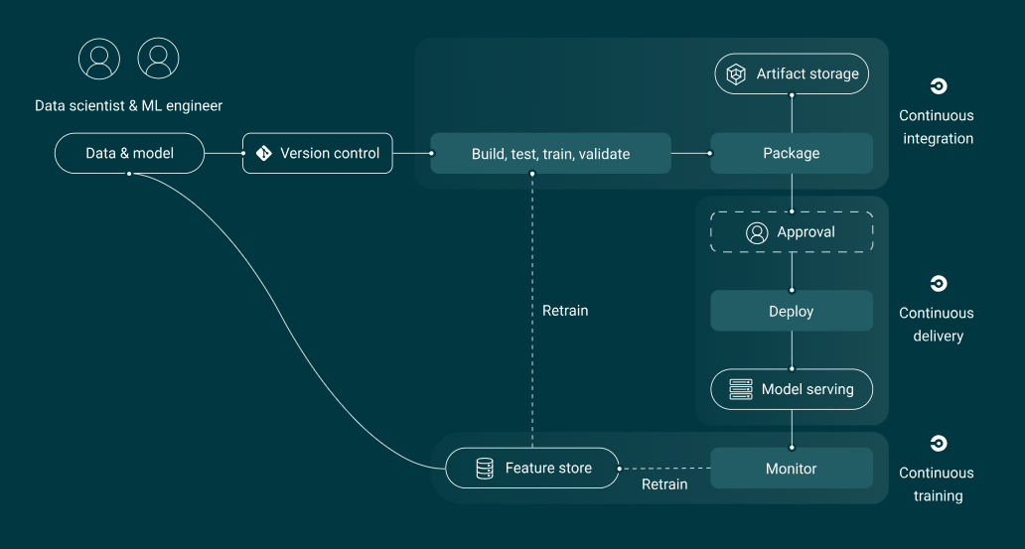Screen dimensions: 1025x549
Task: Click the CircleCI logo above Continuous delivery
Action: (938, 284)
